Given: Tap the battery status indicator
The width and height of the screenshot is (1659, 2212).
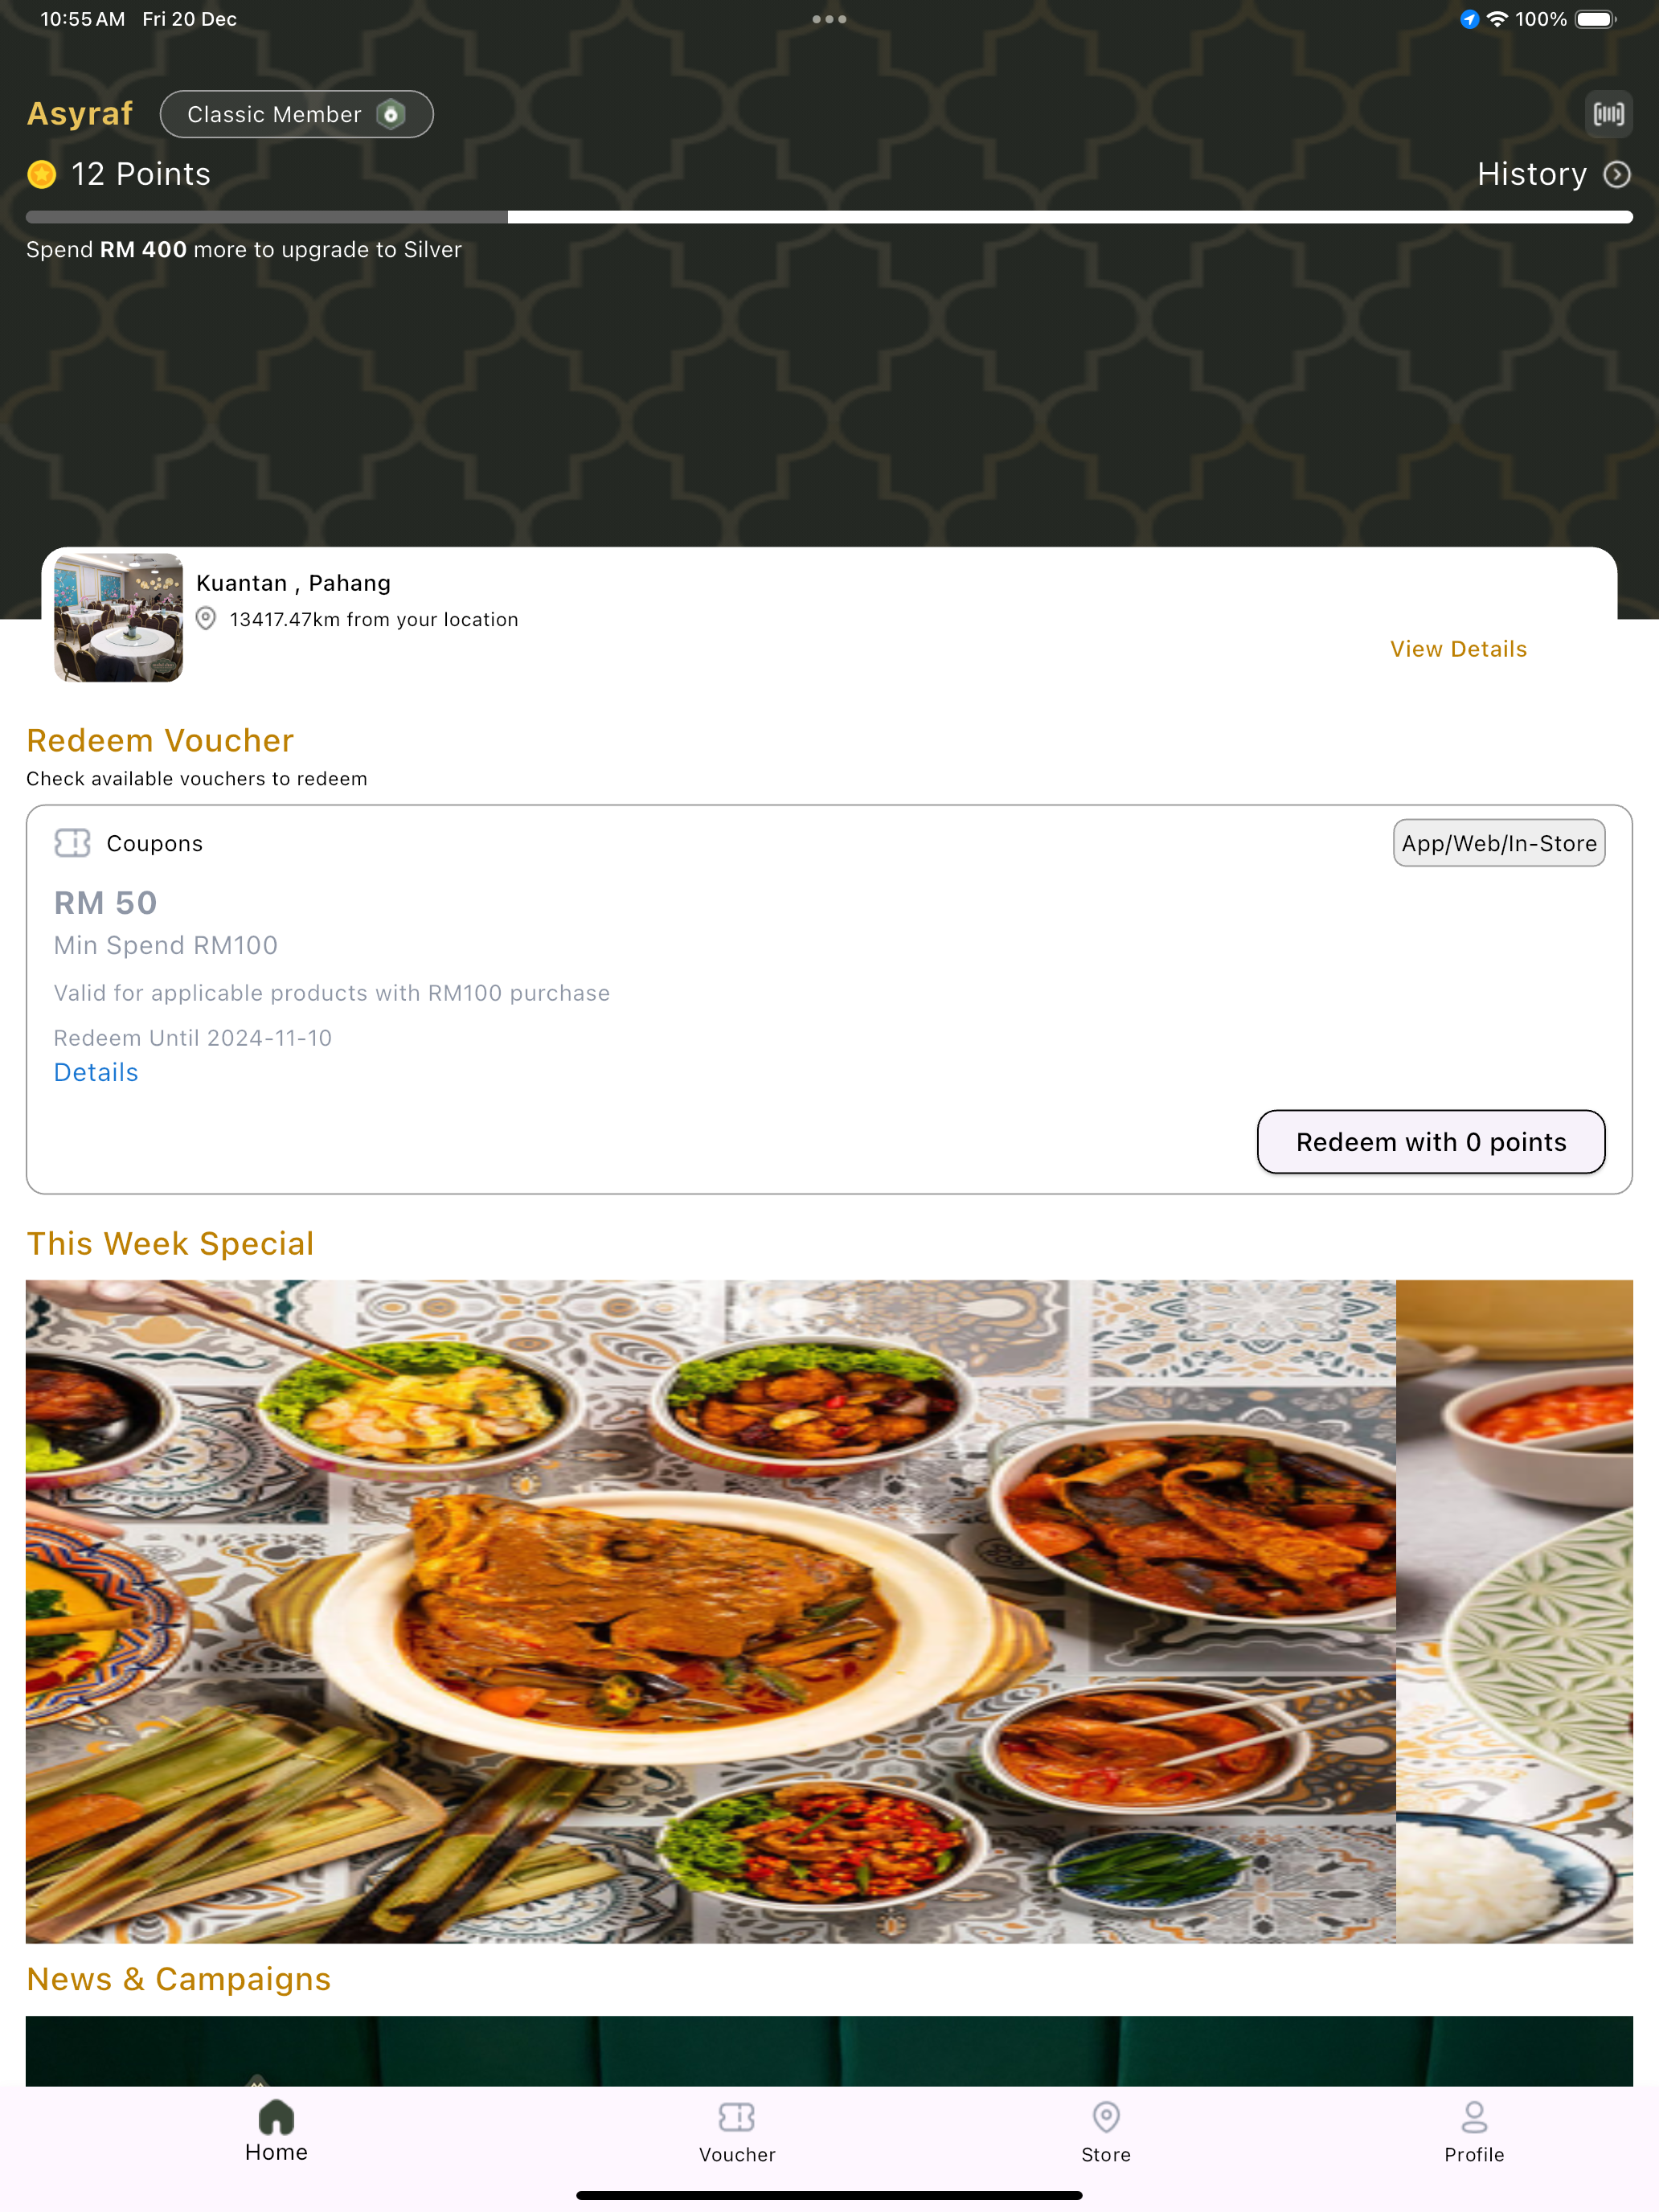Looking at the screenshot, I should click(1595, 19).
